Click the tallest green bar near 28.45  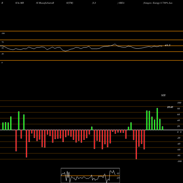[x=157, y=119]
